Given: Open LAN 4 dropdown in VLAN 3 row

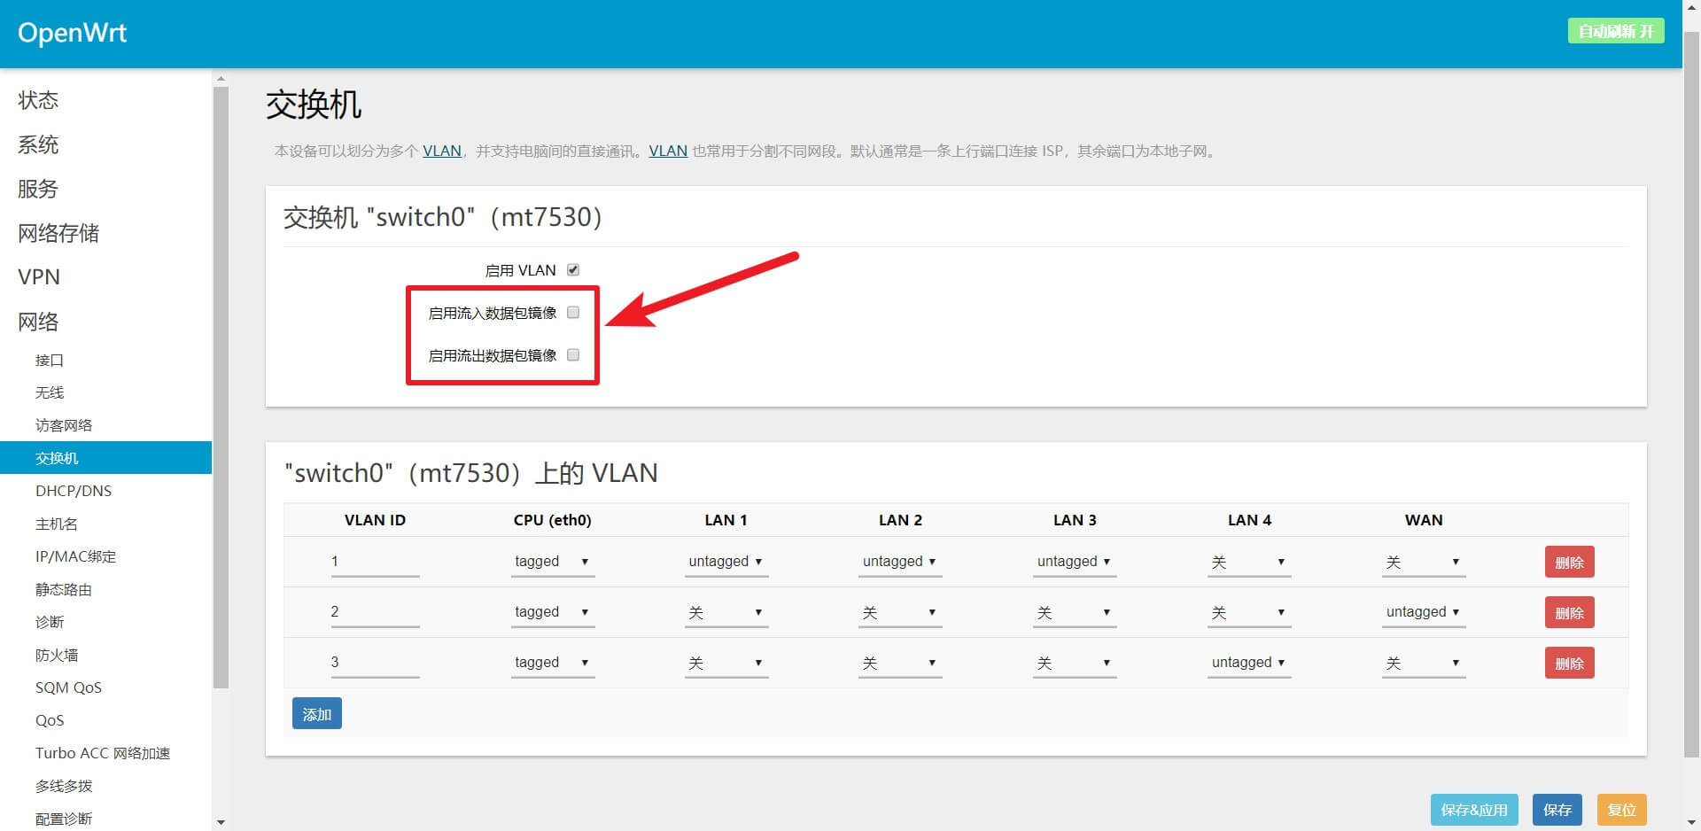Looking at the screenshot, I should [1248, 663].
